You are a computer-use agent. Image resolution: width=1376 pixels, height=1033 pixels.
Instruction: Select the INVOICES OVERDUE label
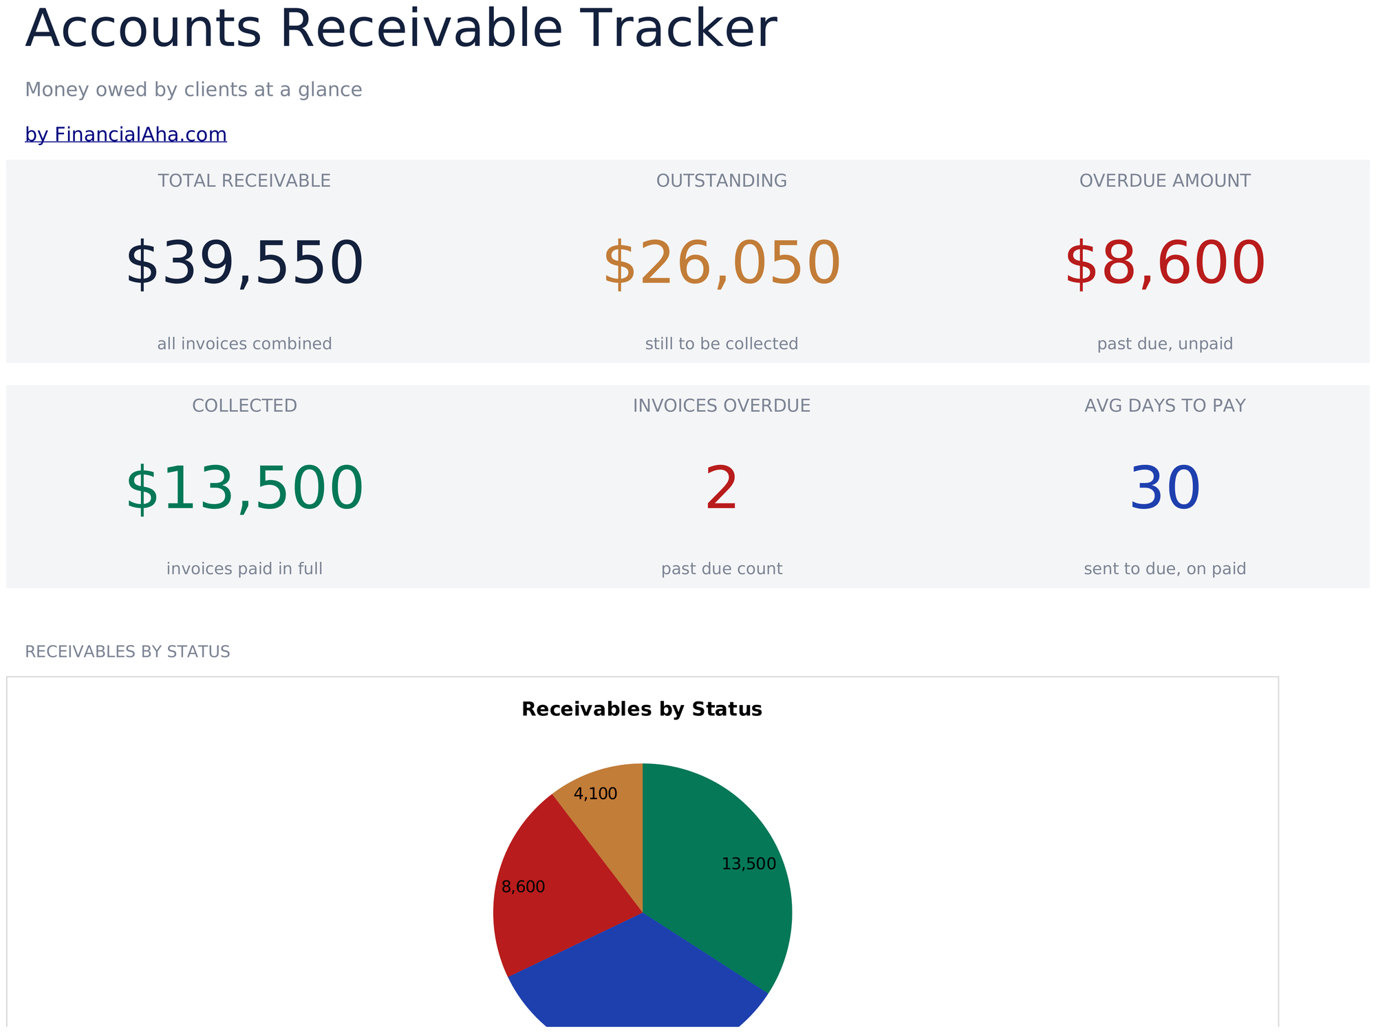tap(722, 406)
